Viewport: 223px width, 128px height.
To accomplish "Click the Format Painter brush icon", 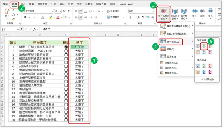I will [x=13, y=19].
